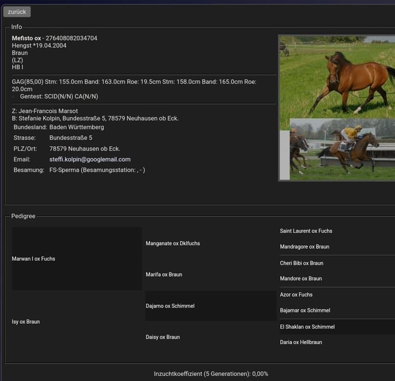Open the horse racing jockey photo
Viewport: 395px width, 381px height.
coord(342,149)
